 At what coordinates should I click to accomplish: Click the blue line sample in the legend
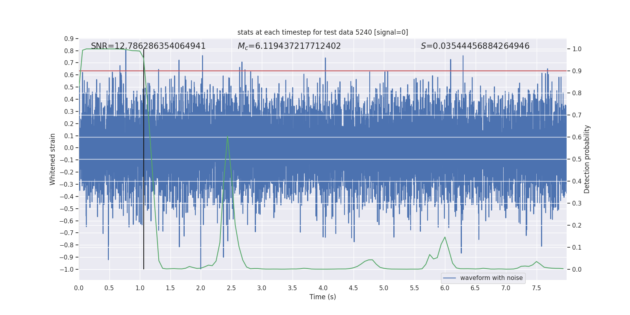tap(450, 278)
